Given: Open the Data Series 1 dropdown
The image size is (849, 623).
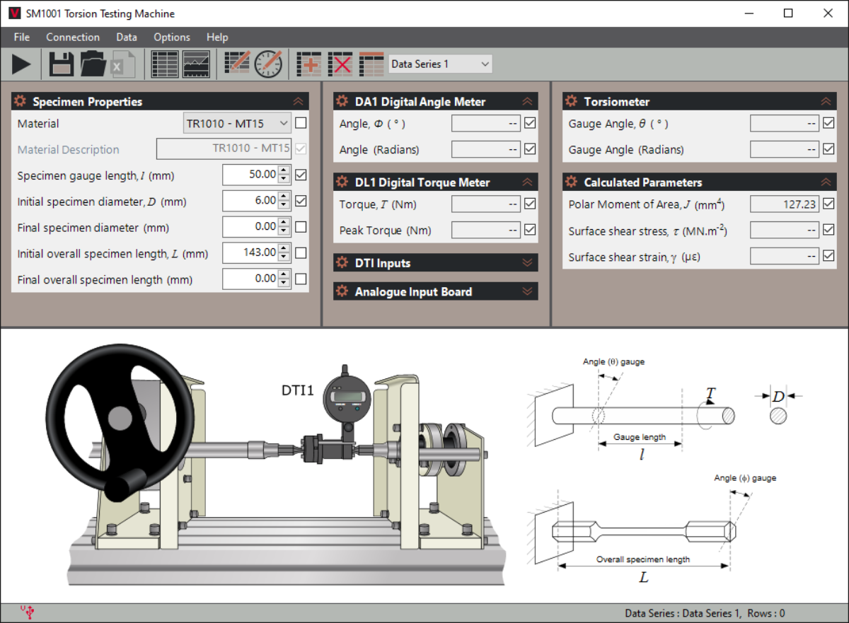Looking at the screenshot, I should point(440,64).
